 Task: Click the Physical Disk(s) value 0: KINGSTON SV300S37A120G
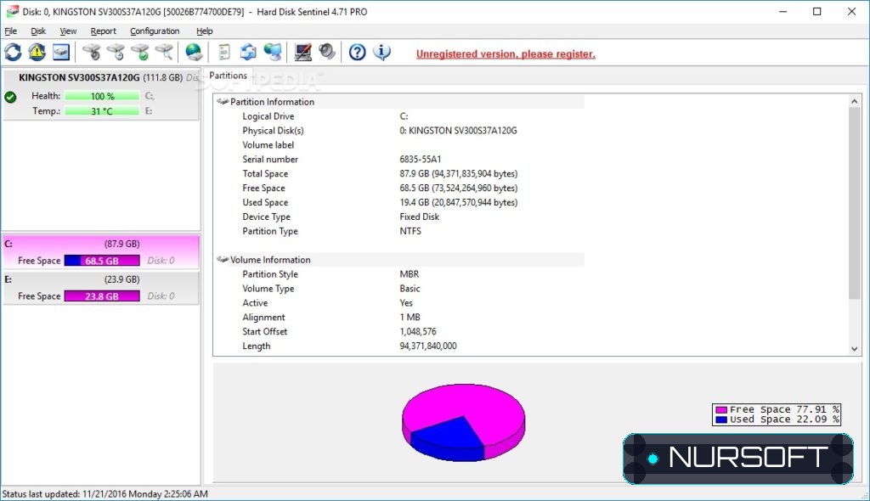(458, 131)
